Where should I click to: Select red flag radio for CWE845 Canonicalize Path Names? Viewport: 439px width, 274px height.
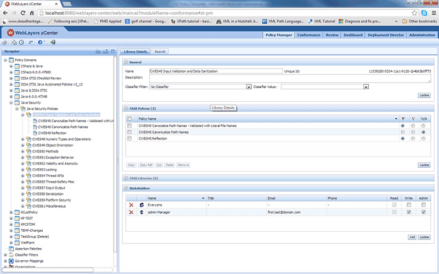(x=403, y=132)
